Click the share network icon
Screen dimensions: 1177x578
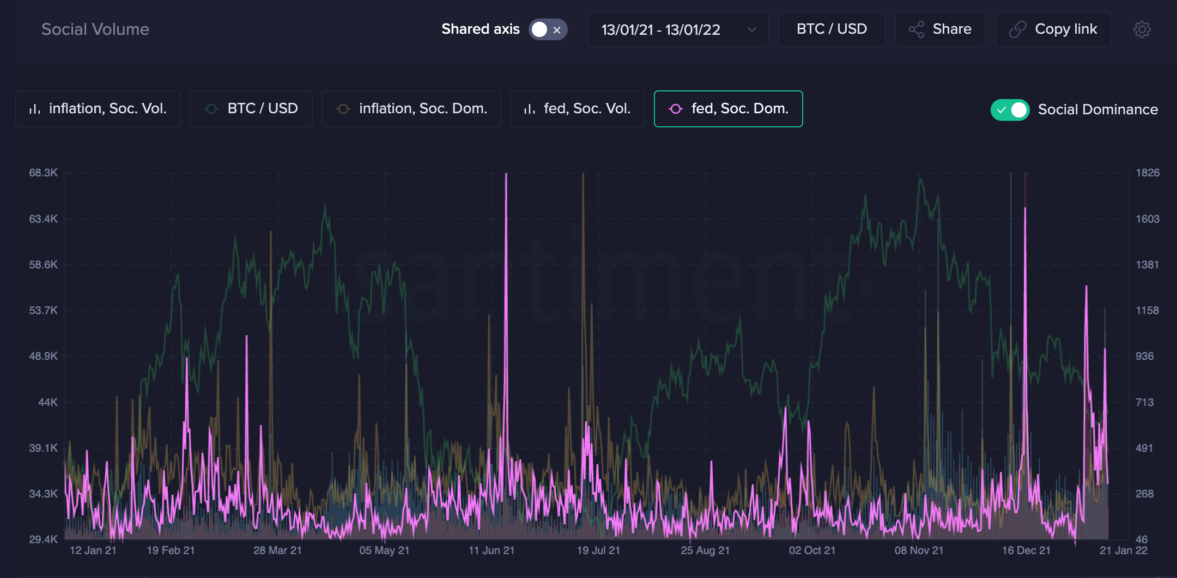[917, 29]
